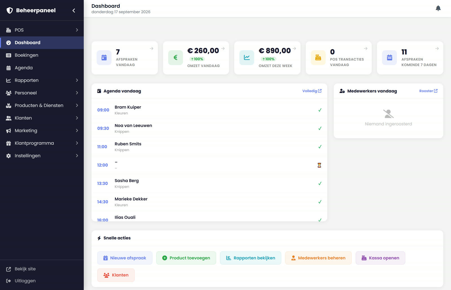Click the Niemand ingeroosterd person icon
Screen dimensions: 451x290
coord(388,114)
